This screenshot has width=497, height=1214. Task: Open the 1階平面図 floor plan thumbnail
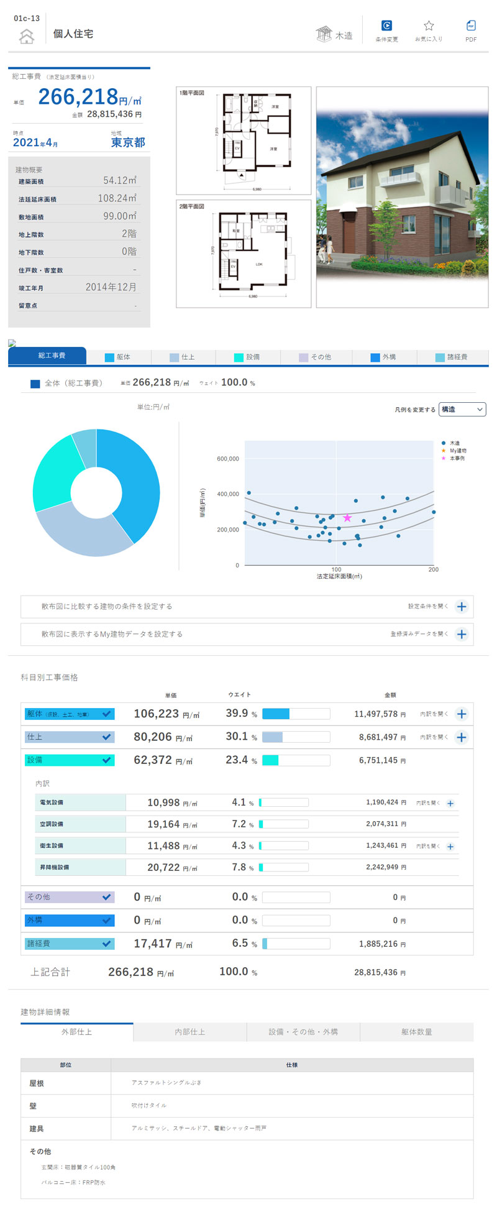(x=244, y=140)
